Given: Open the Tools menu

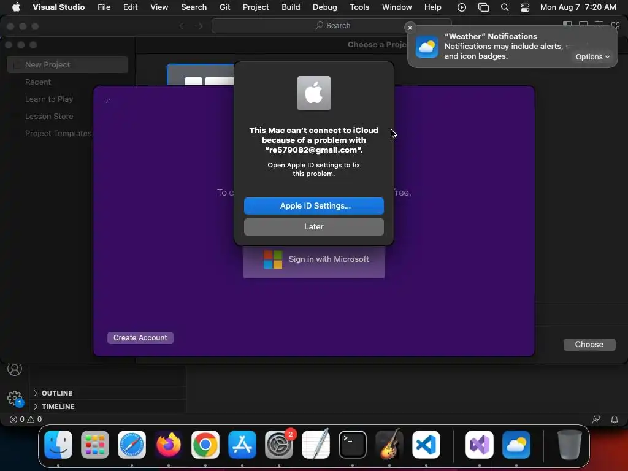Looking at the screenshot, I should (x=359, y=7).
